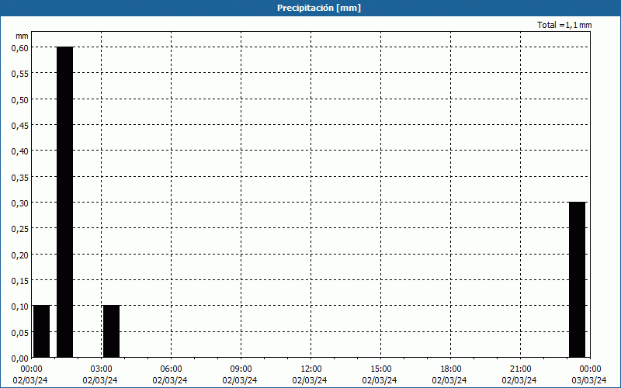Viewport: 621px width, 388px height.
Task: Click the 0,35 y-axis label
Action: click(x=20, y=178)
